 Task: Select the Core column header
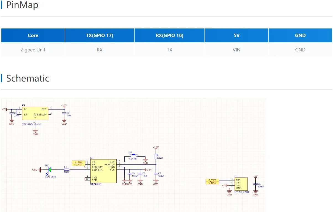(33, 35)
